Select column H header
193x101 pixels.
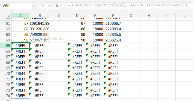149,16
